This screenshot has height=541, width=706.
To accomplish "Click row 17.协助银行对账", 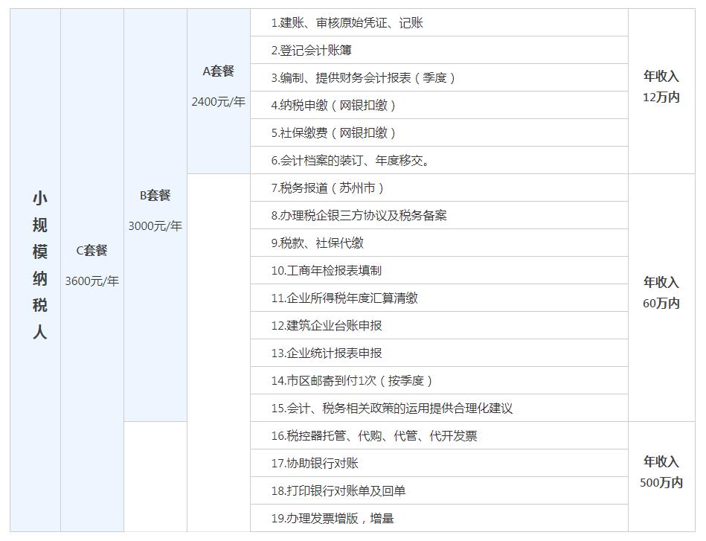I will tap(439, 463).
